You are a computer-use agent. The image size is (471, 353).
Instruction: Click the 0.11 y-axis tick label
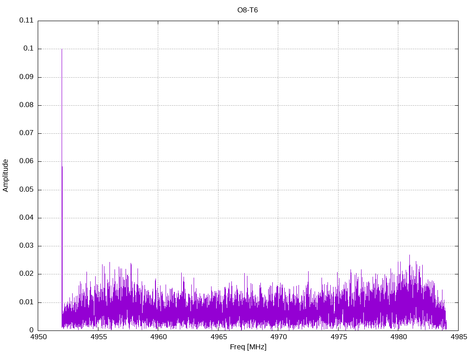coord(27,21)
